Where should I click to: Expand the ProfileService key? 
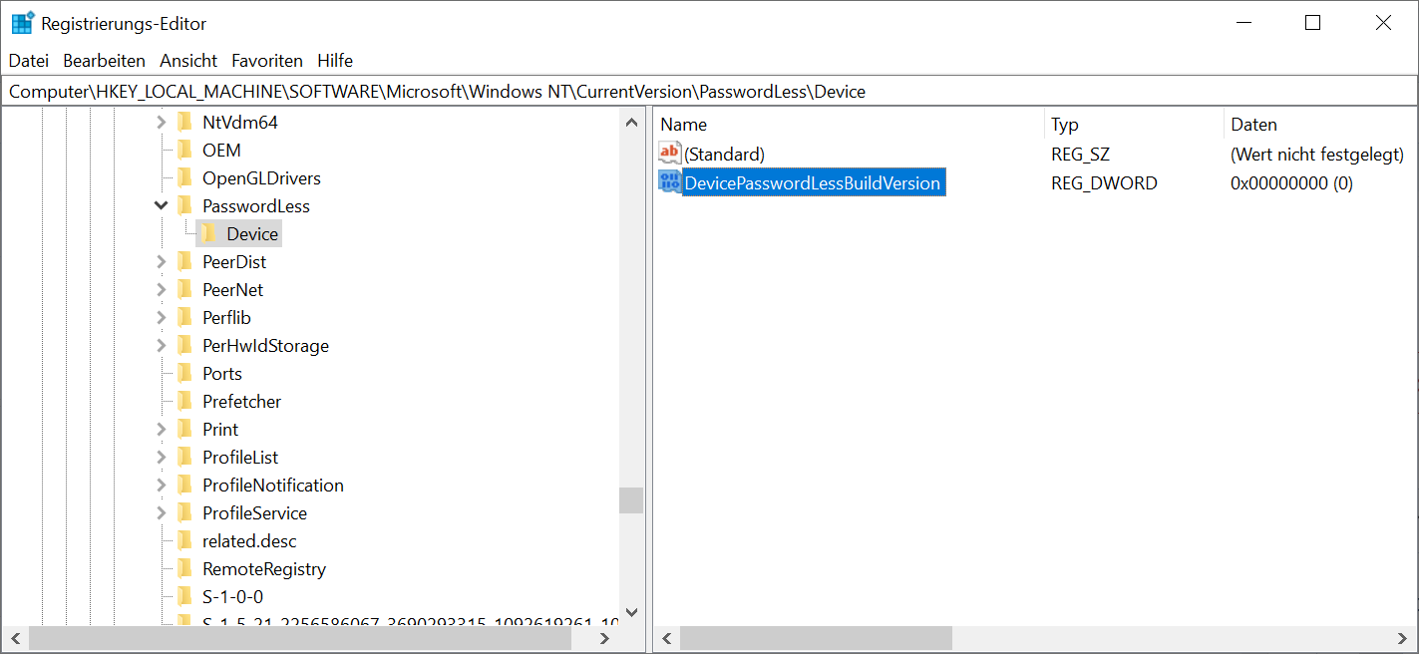[161, 513]
